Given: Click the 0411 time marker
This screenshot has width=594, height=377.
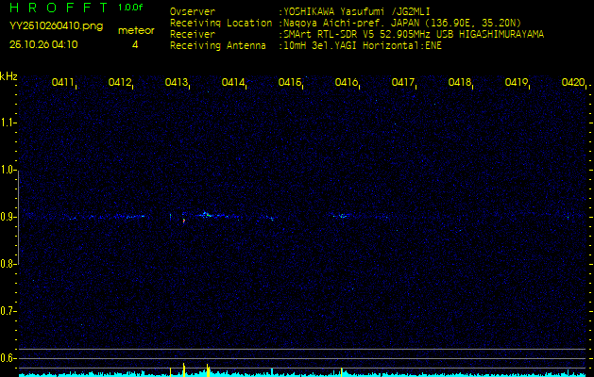Looking at the screenshot, I should tap(63, 83).
